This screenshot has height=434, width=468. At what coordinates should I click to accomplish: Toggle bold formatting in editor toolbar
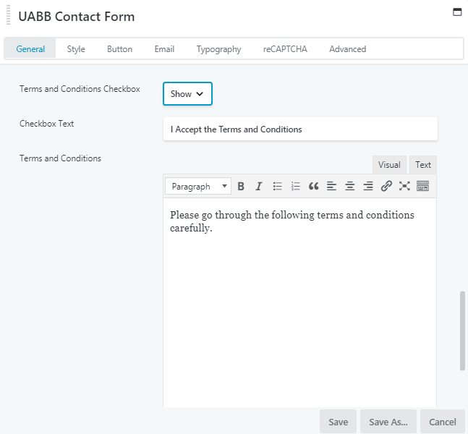coord(241,187)
